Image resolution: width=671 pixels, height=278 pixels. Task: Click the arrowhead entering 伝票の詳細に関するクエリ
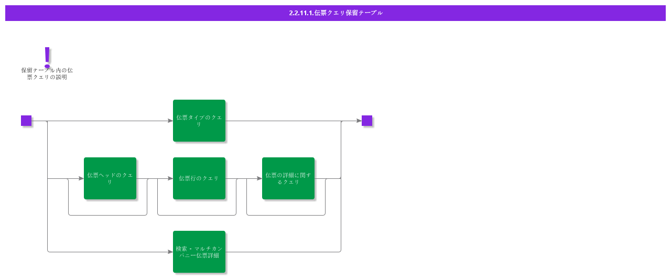click(259, 178)
